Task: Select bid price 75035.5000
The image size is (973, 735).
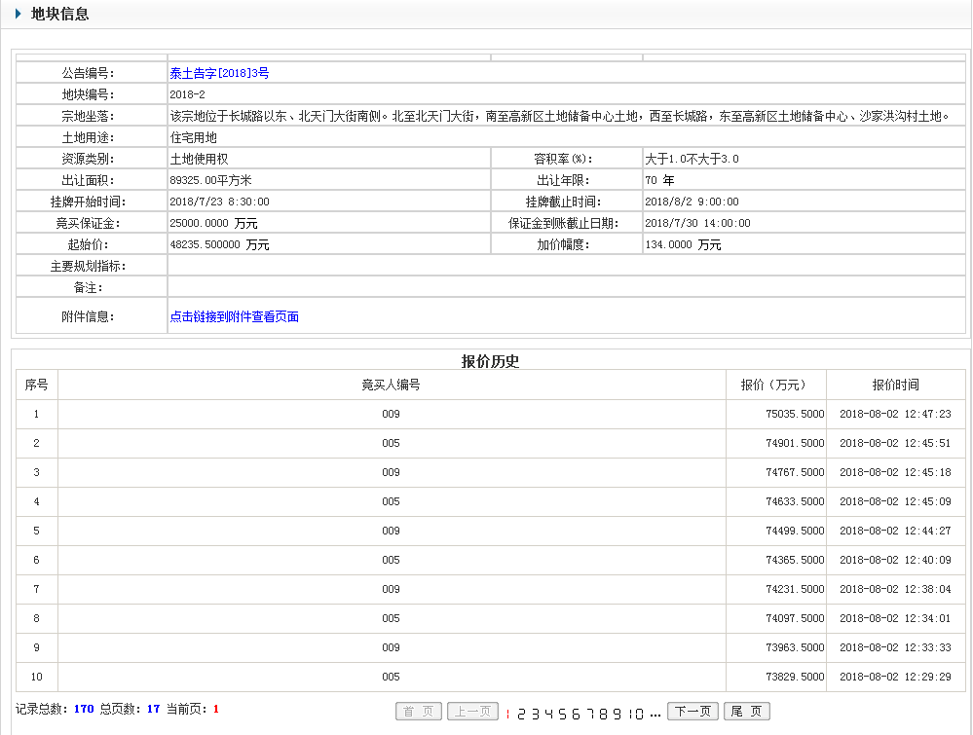Action: tap(795, 414)
